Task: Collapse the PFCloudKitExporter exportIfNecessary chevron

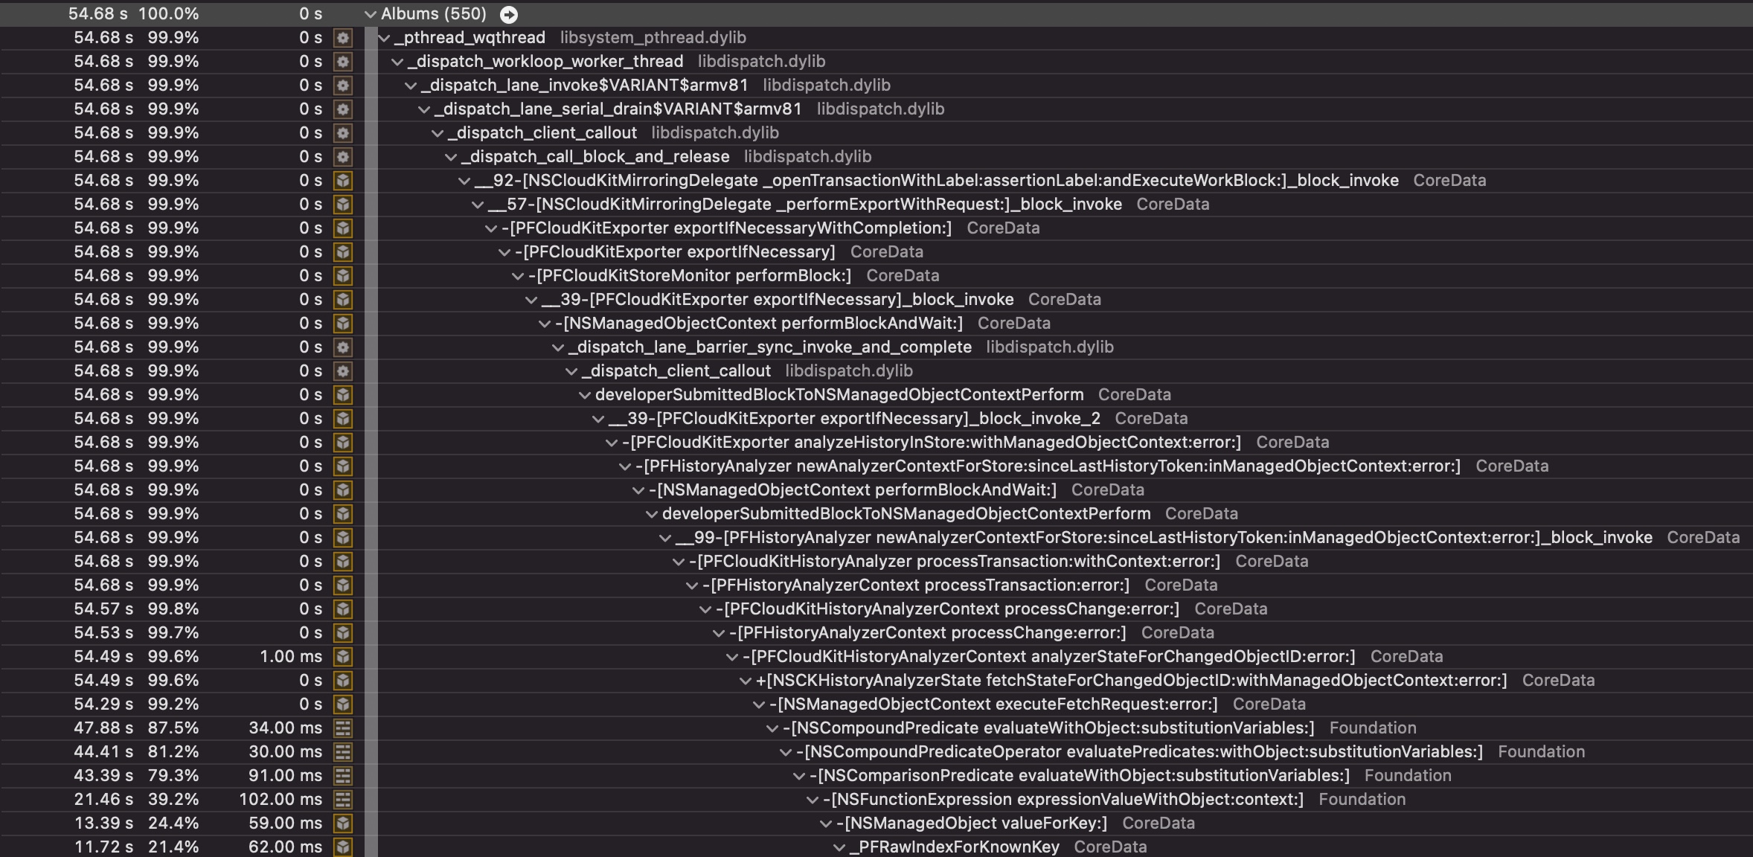Action: (x=504, y=252)
